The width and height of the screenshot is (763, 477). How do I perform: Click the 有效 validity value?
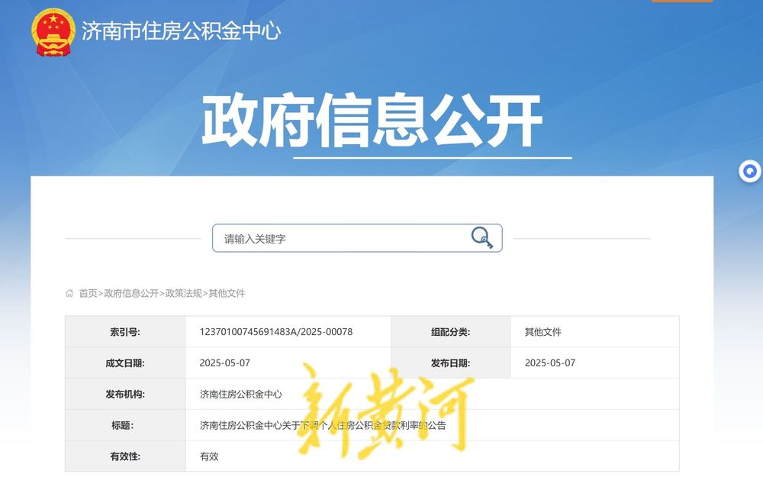coord(209,456)
